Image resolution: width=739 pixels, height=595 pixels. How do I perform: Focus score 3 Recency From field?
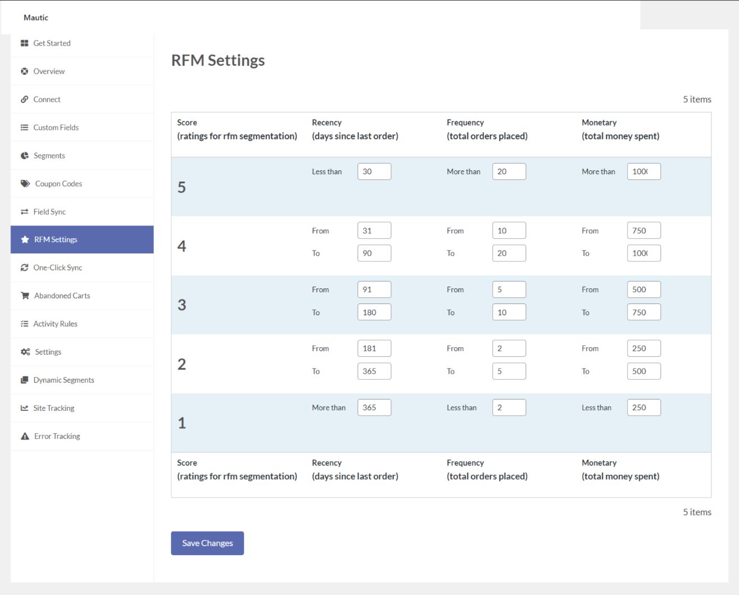pyautogui.click(x=374, y=289)
